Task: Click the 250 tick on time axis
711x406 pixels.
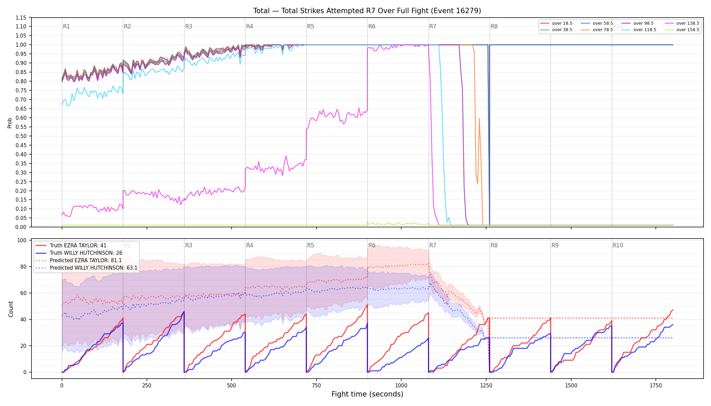Action: coord(147,385)
